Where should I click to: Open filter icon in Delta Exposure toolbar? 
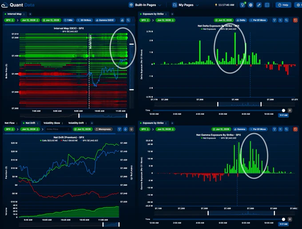pyautogui.click(x=274, y=20)
